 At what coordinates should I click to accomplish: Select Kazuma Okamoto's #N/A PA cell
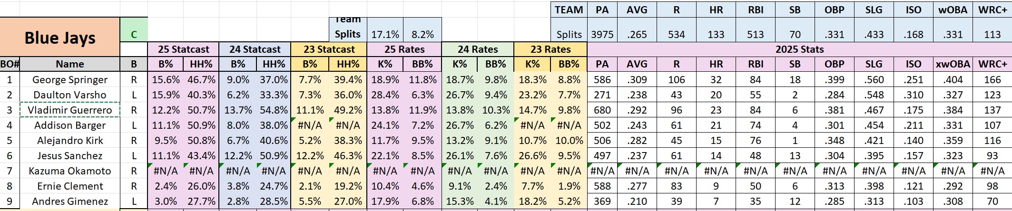[x=602, y=171]
